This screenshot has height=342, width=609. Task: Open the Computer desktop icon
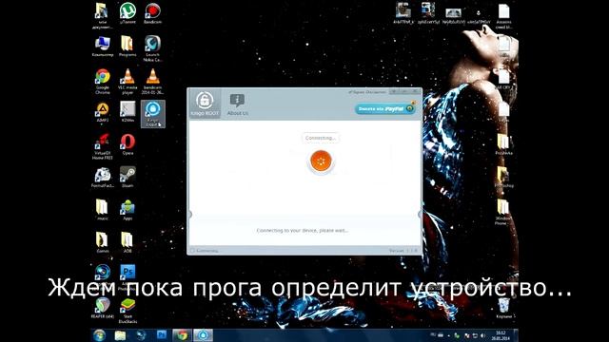pos(103,47)
